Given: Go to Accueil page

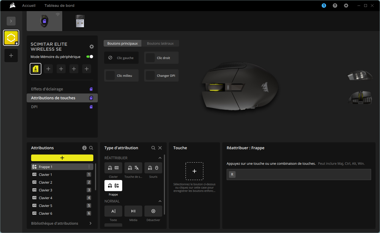Looking at the screenshot, I should (x=29, y=6).
